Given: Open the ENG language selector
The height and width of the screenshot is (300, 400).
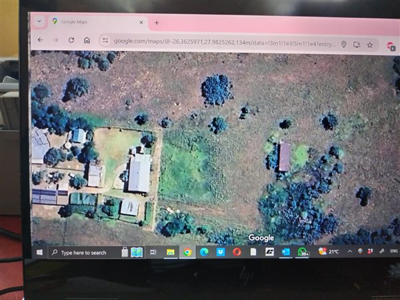Looking at the screenshot, I should tap(393, 251).
